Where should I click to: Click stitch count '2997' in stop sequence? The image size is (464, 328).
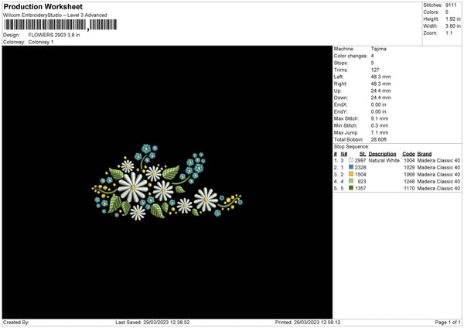tap(360, 160)
